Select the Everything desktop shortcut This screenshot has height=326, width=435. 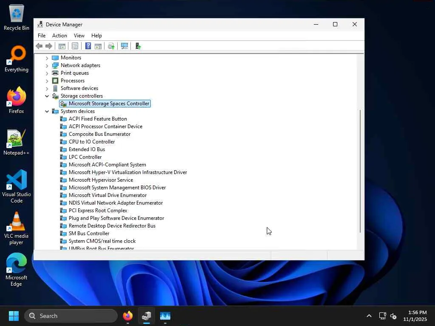[x=17, y=59]
